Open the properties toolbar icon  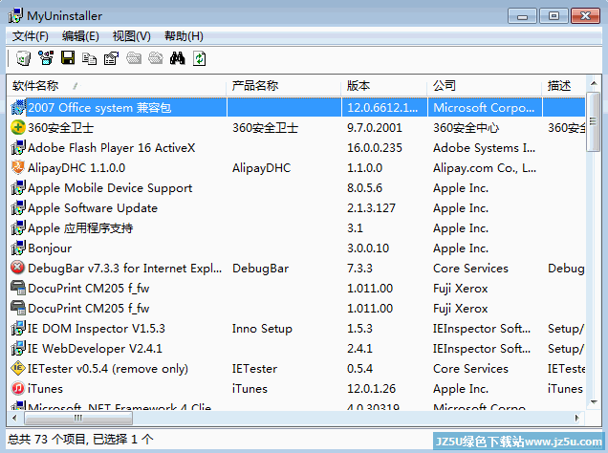coord(111,58)
